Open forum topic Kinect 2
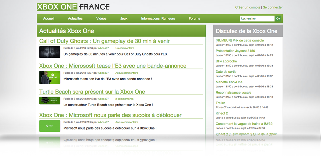The image size is (321, 156). [222, 113]
